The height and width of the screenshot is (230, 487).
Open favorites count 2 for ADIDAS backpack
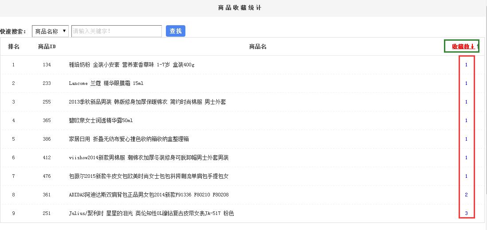466,195
